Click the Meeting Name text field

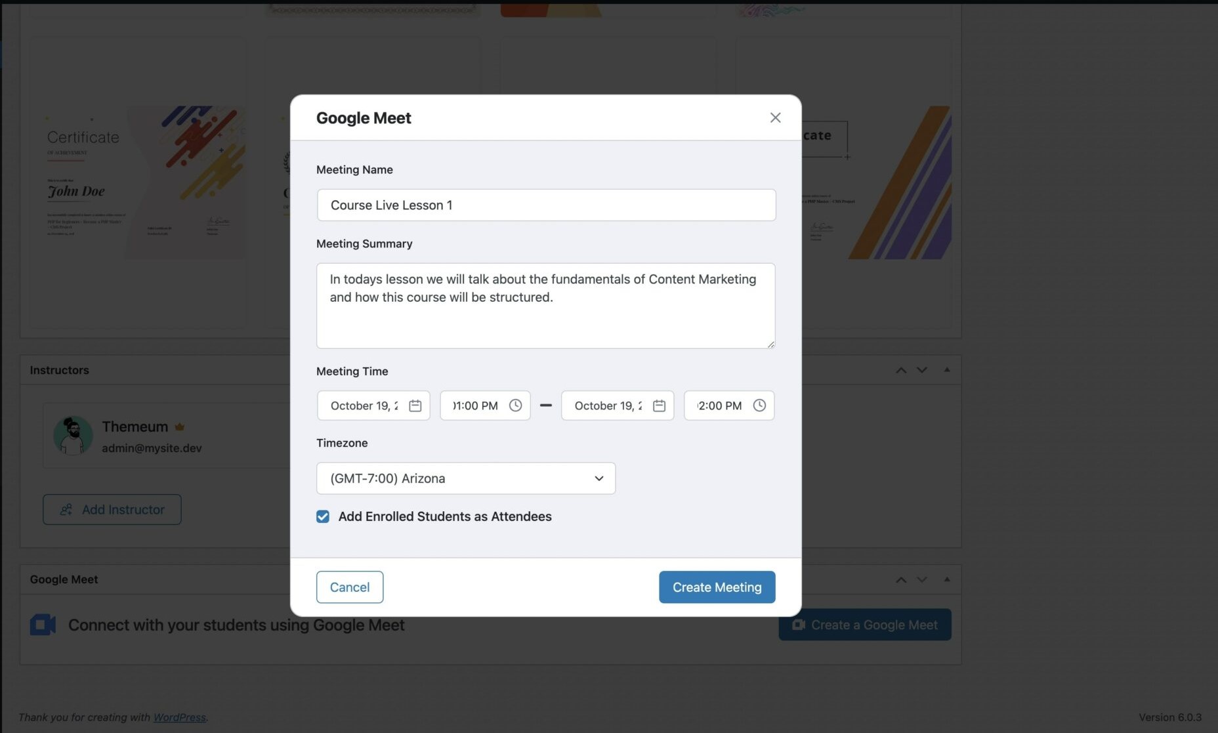546,205
